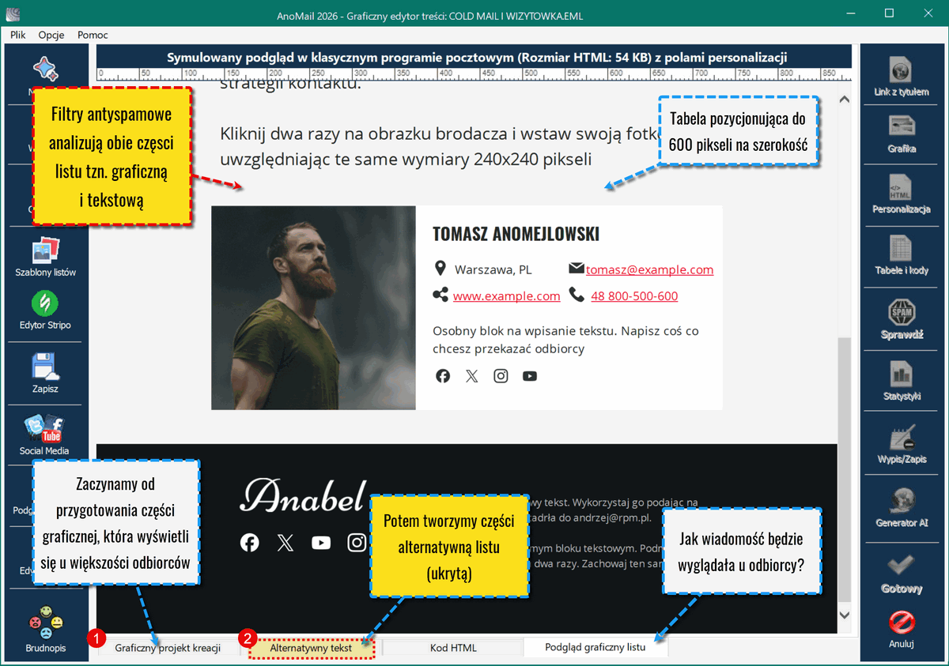Click the Anabel logo in footer
This screenshot has width=949, height=666.
303,496
